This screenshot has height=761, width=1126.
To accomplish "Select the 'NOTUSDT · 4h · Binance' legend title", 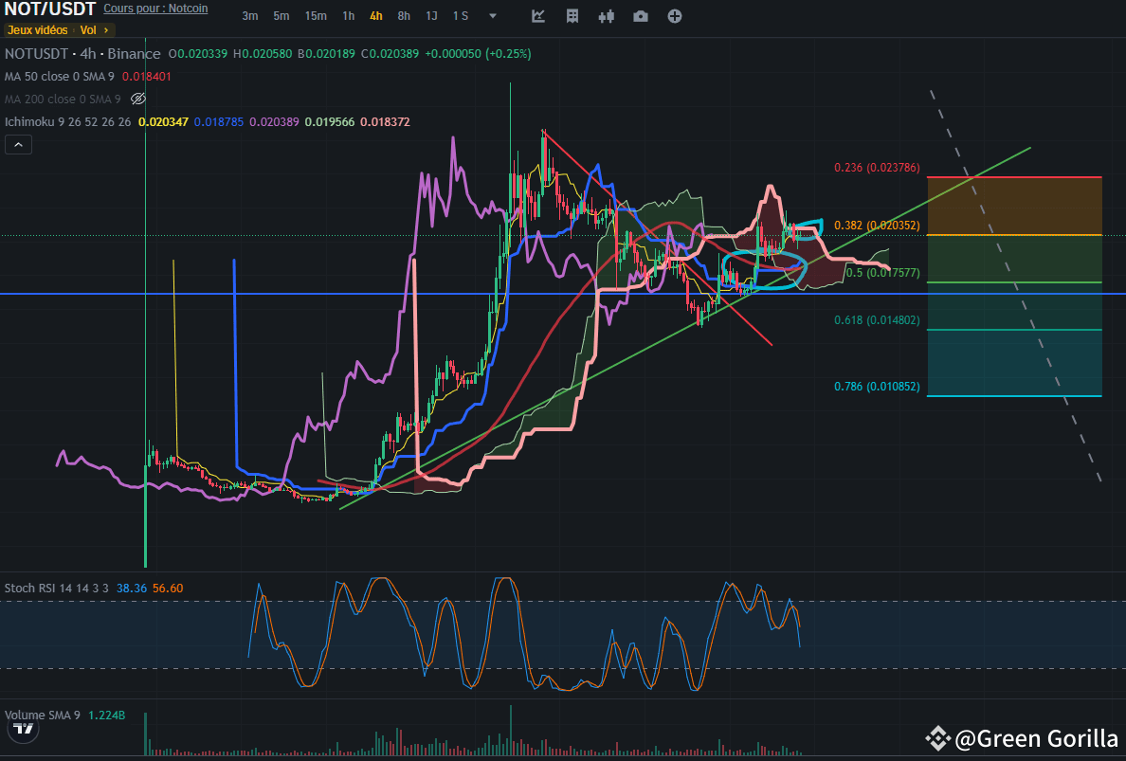I will coord(82,54).
